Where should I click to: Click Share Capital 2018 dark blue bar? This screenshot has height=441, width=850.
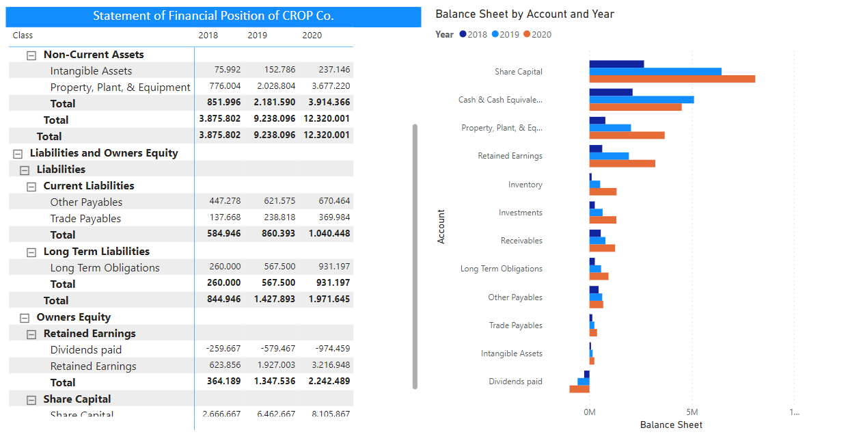(616, 64)
